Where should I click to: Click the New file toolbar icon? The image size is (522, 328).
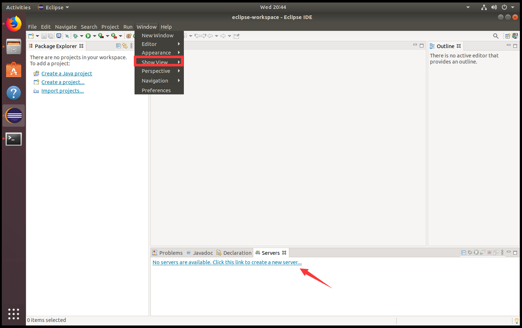tap(31, 36)
